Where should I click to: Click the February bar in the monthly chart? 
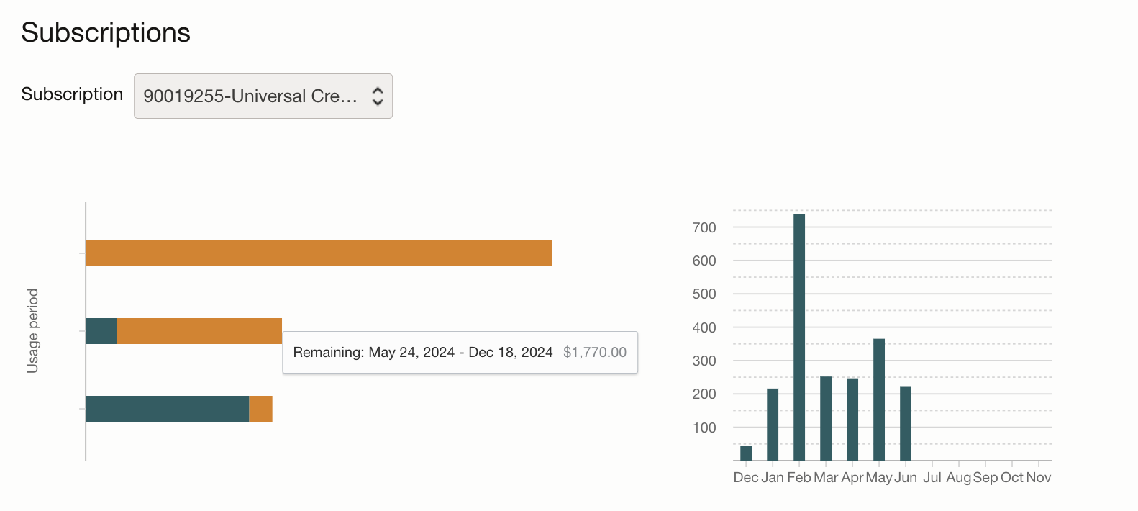click(799, 337)
